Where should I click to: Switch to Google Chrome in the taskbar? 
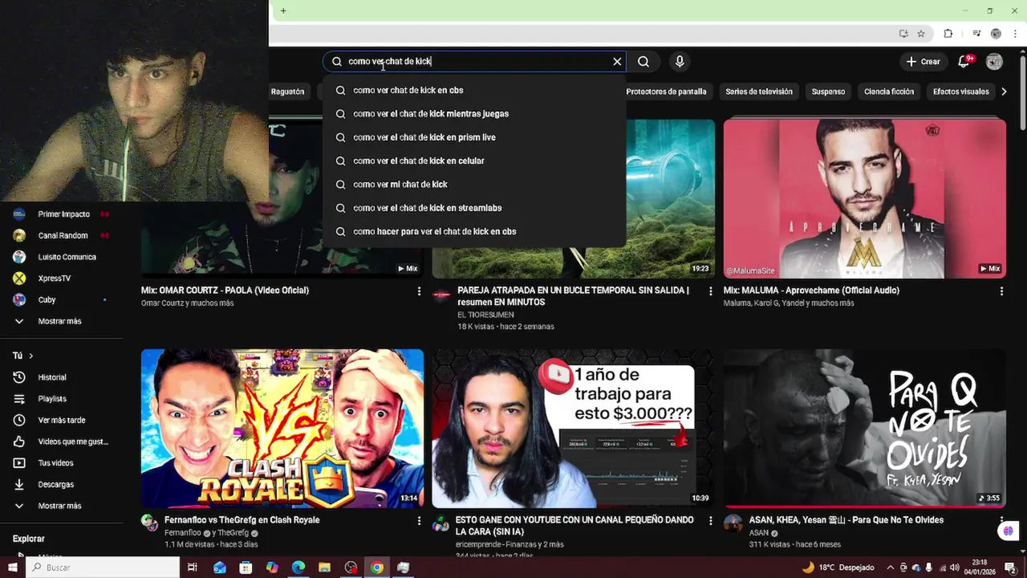click(377, 568)
